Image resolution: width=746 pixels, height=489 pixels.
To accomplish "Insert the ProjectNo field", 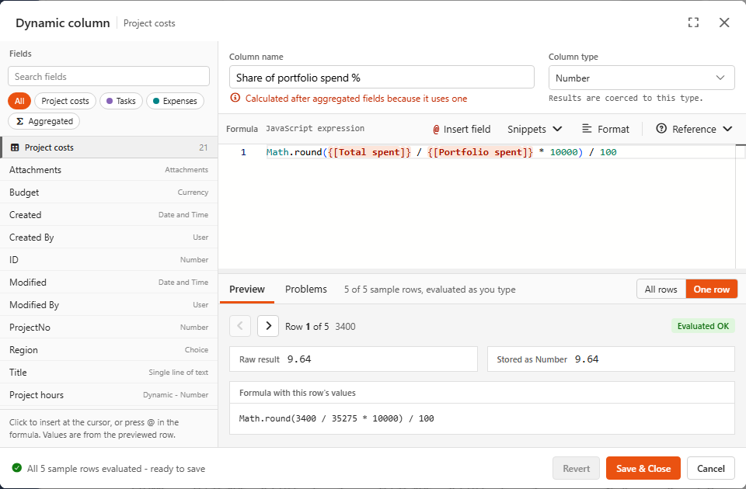I will [x=109, y=327].
